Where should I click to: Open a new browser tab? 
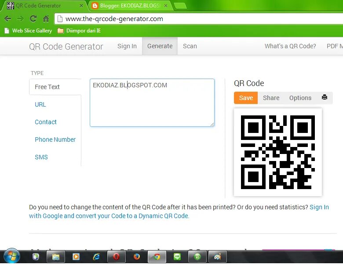[x=180, y=6]
